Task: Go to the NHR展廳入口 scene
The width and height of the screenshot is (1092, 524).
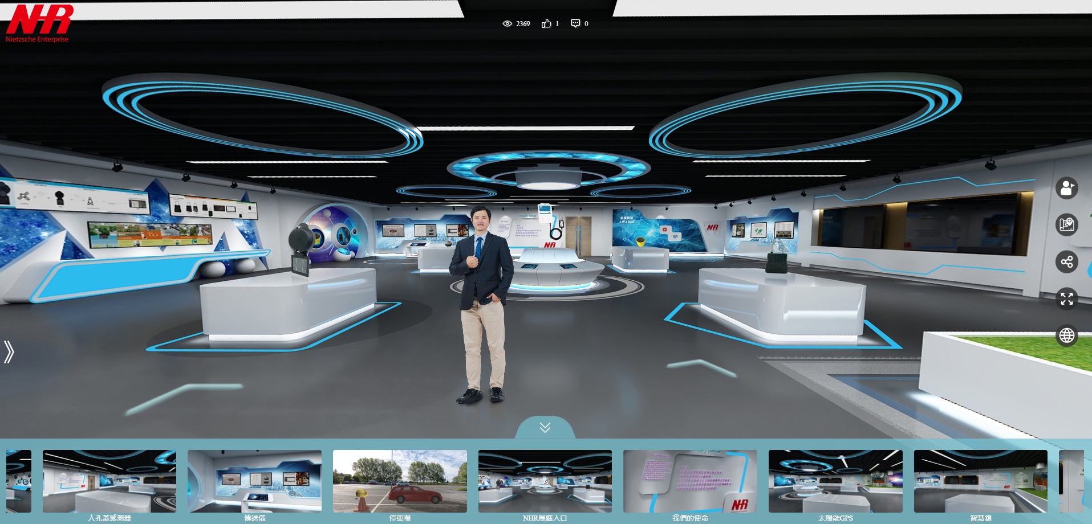Action: point(545,481)
